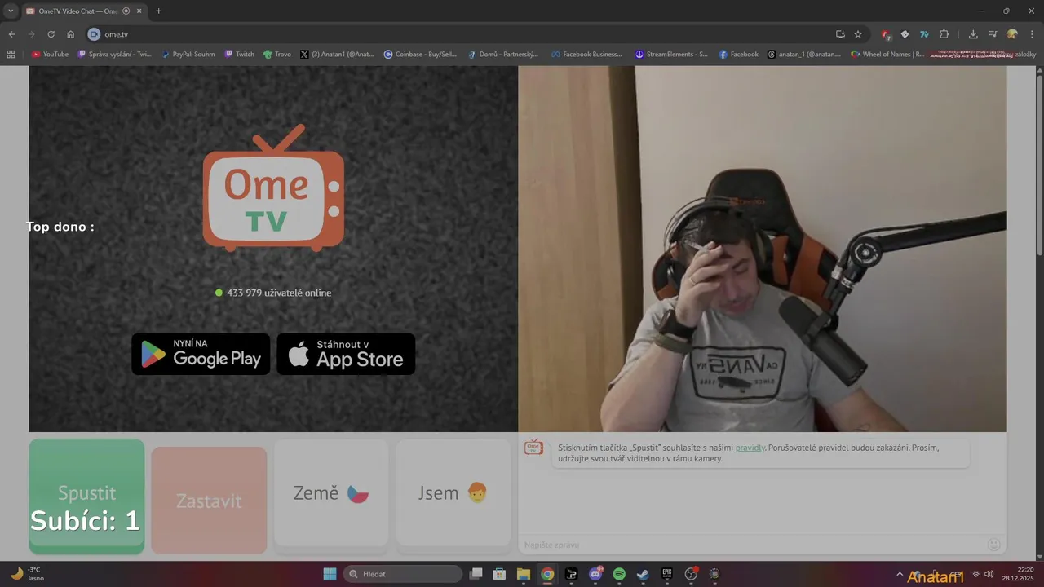The image size is (1044, 587).
Task: Switch to Chrome on the taskbar
Action: (x=547, y=574)
